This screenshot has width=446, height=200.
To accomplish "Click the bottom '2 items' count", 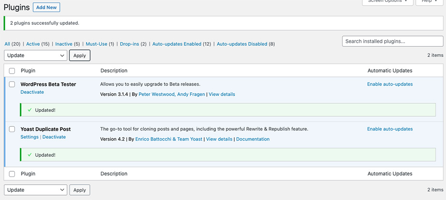I will (x=435, y=190).
